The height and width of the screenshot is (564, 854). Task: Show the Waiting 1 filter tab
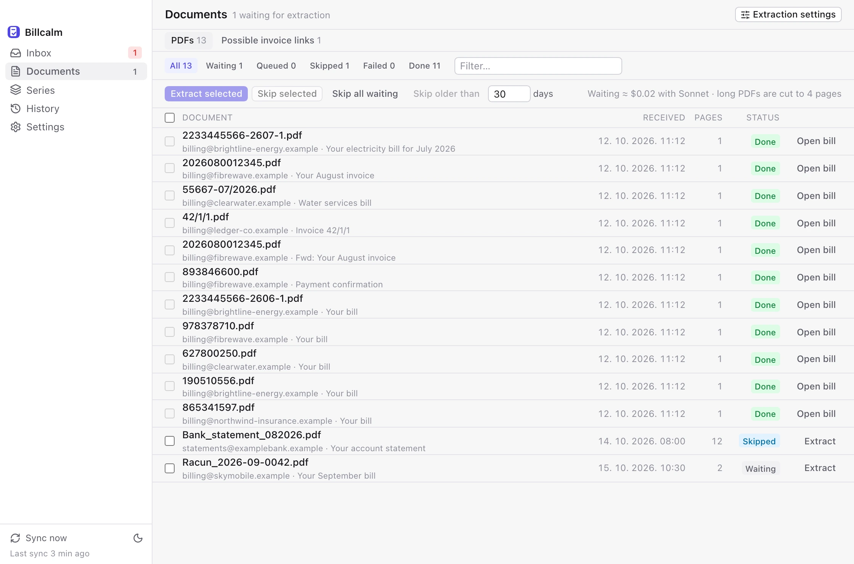point(224,66)
